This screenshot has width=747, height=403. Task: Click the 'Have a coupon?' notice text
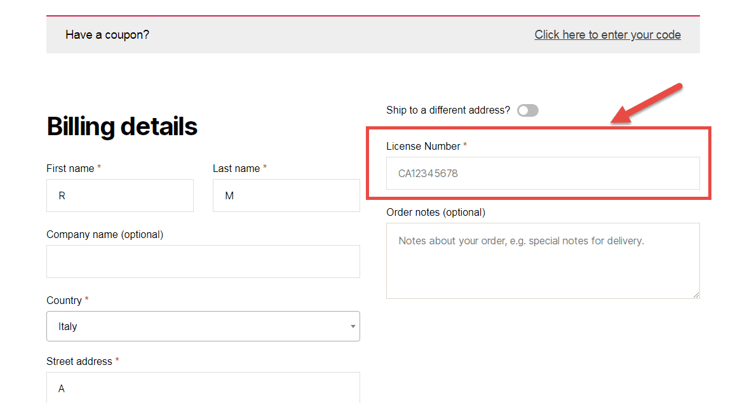107,35
